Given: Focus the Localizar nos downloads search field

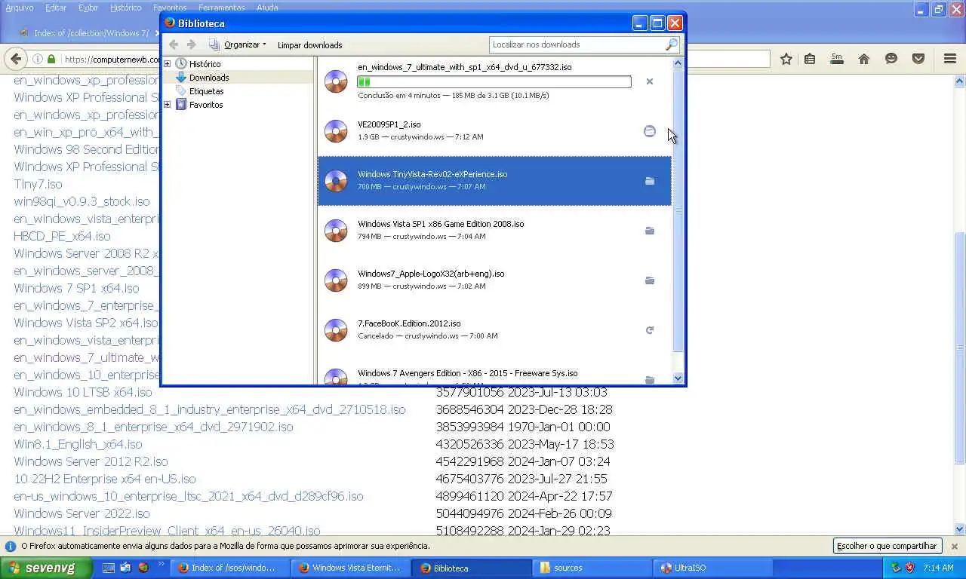Looking at the screenshot, I should (577, 44).
